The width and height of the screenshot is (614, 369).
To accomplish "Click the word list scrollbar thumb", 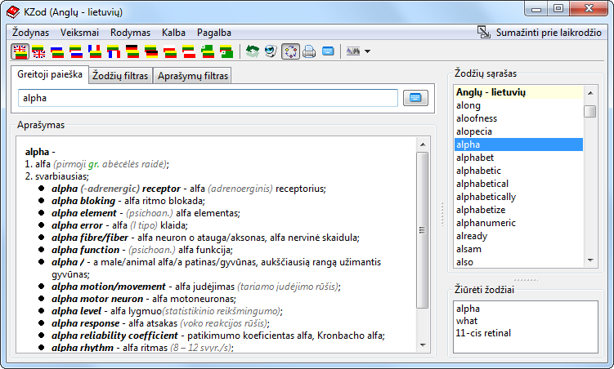I will (x=590, y=111).
